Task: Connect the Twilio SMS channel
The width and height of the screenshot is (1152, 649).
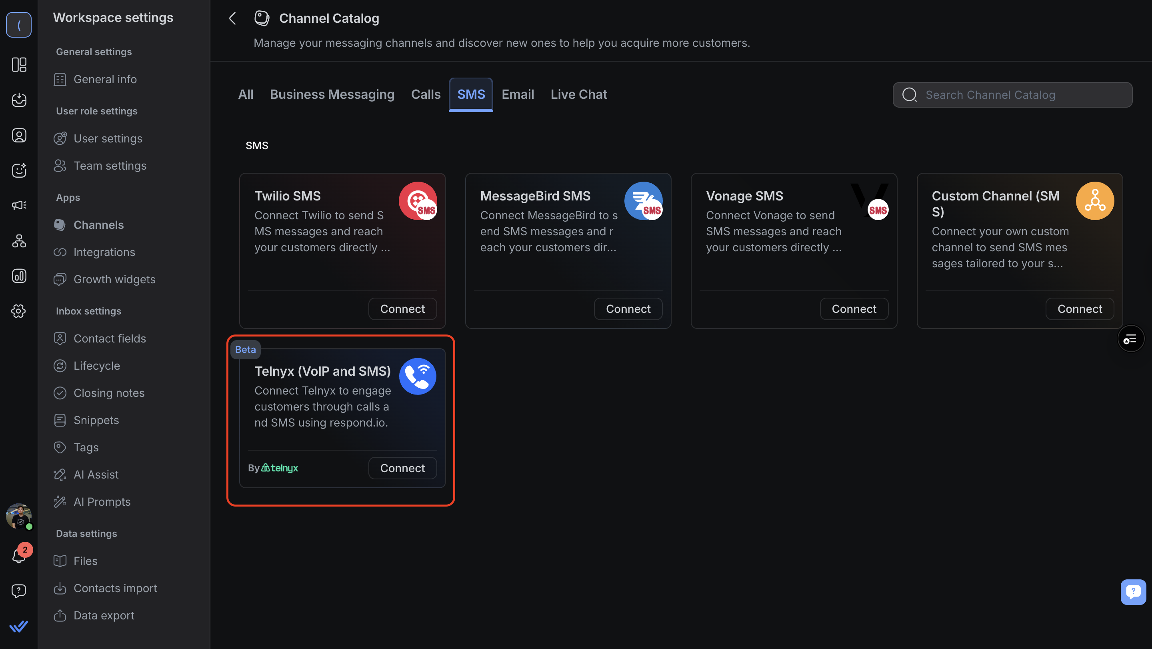Action: [402, 308]
